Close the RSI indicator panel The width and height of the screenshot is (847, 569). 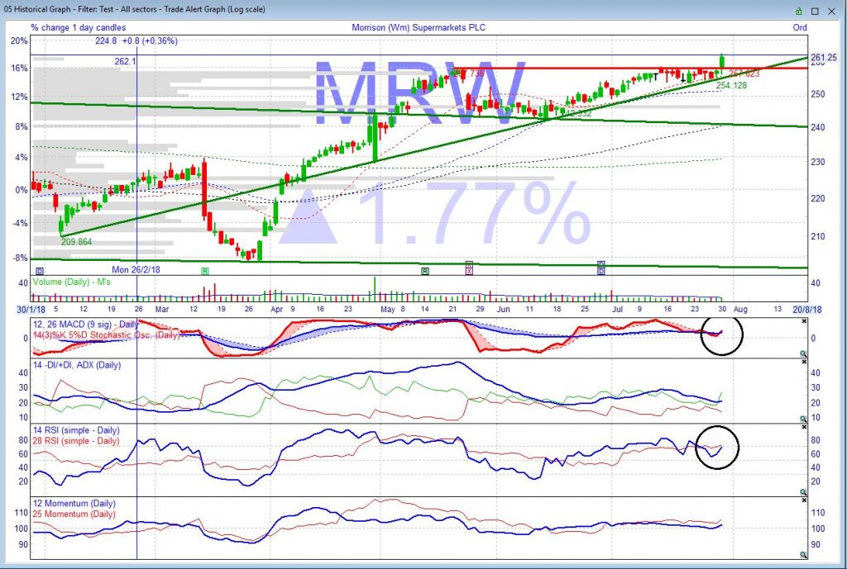coord(804,427)
